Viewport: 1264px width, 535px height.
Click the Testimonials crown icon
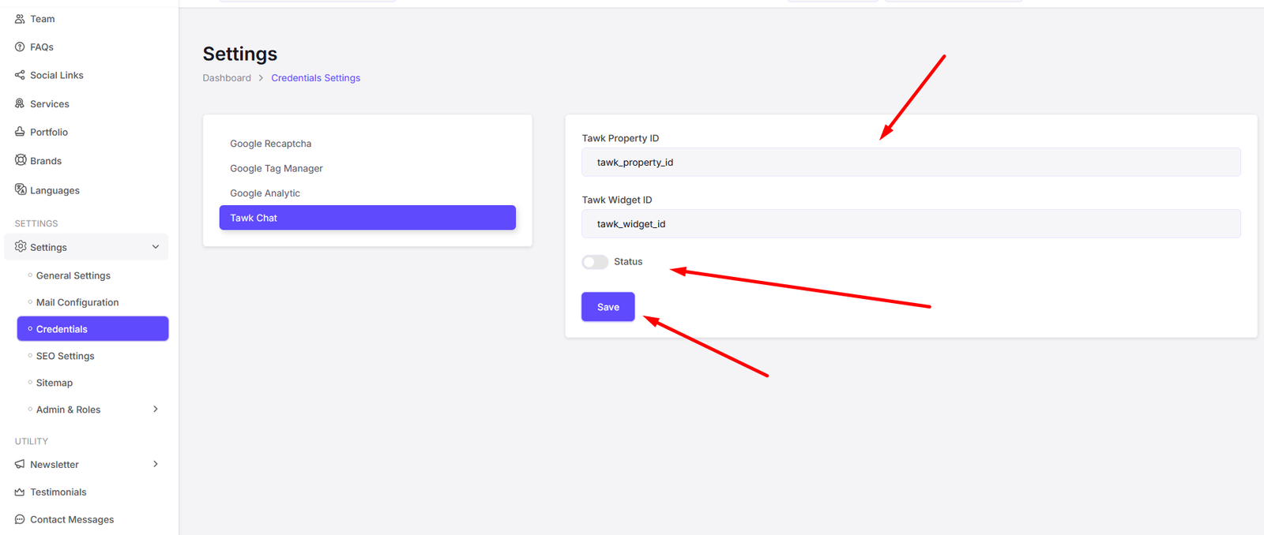click(20, 492)
